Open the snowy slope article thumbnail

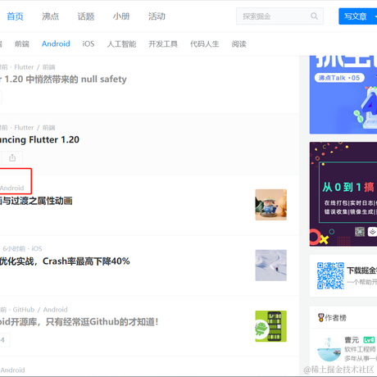(270, 266)
